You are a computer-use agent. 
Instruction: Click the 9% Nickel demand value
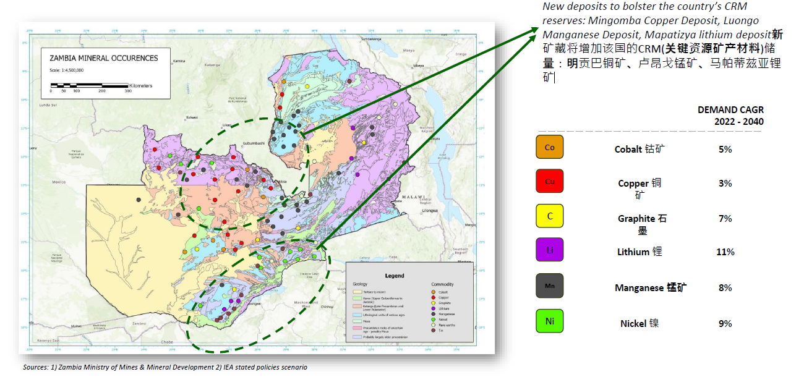[x=725, y=323]
